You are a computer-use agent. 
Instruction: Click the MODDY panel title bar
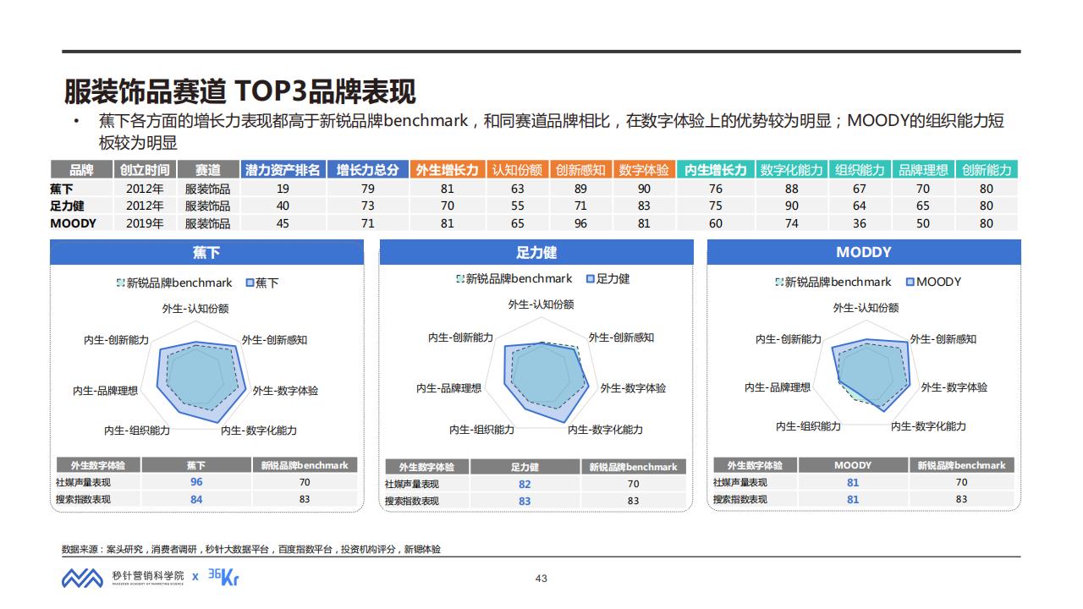863,252
